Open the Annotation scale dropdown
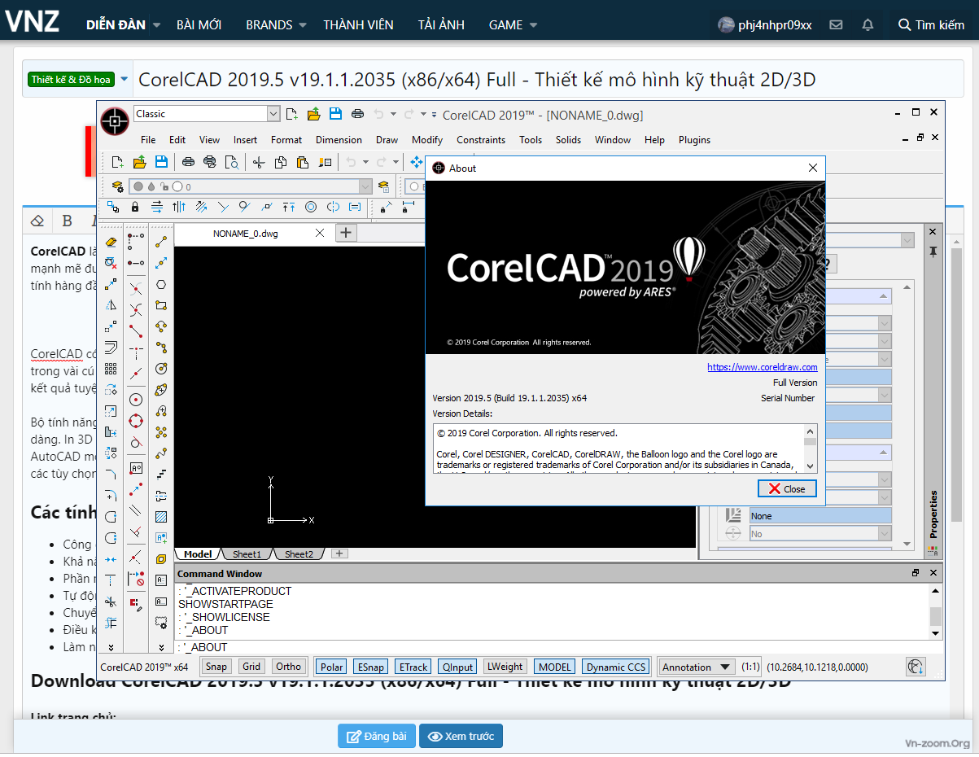Image resolution: width=979 pixels, height=757 pixels. 697,667
